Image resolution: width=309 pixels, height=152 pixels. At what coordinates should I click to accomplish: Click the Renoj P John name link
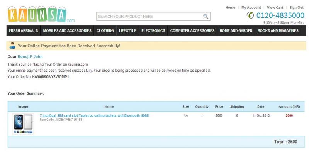pyautogui.click(x=30, y=57)
